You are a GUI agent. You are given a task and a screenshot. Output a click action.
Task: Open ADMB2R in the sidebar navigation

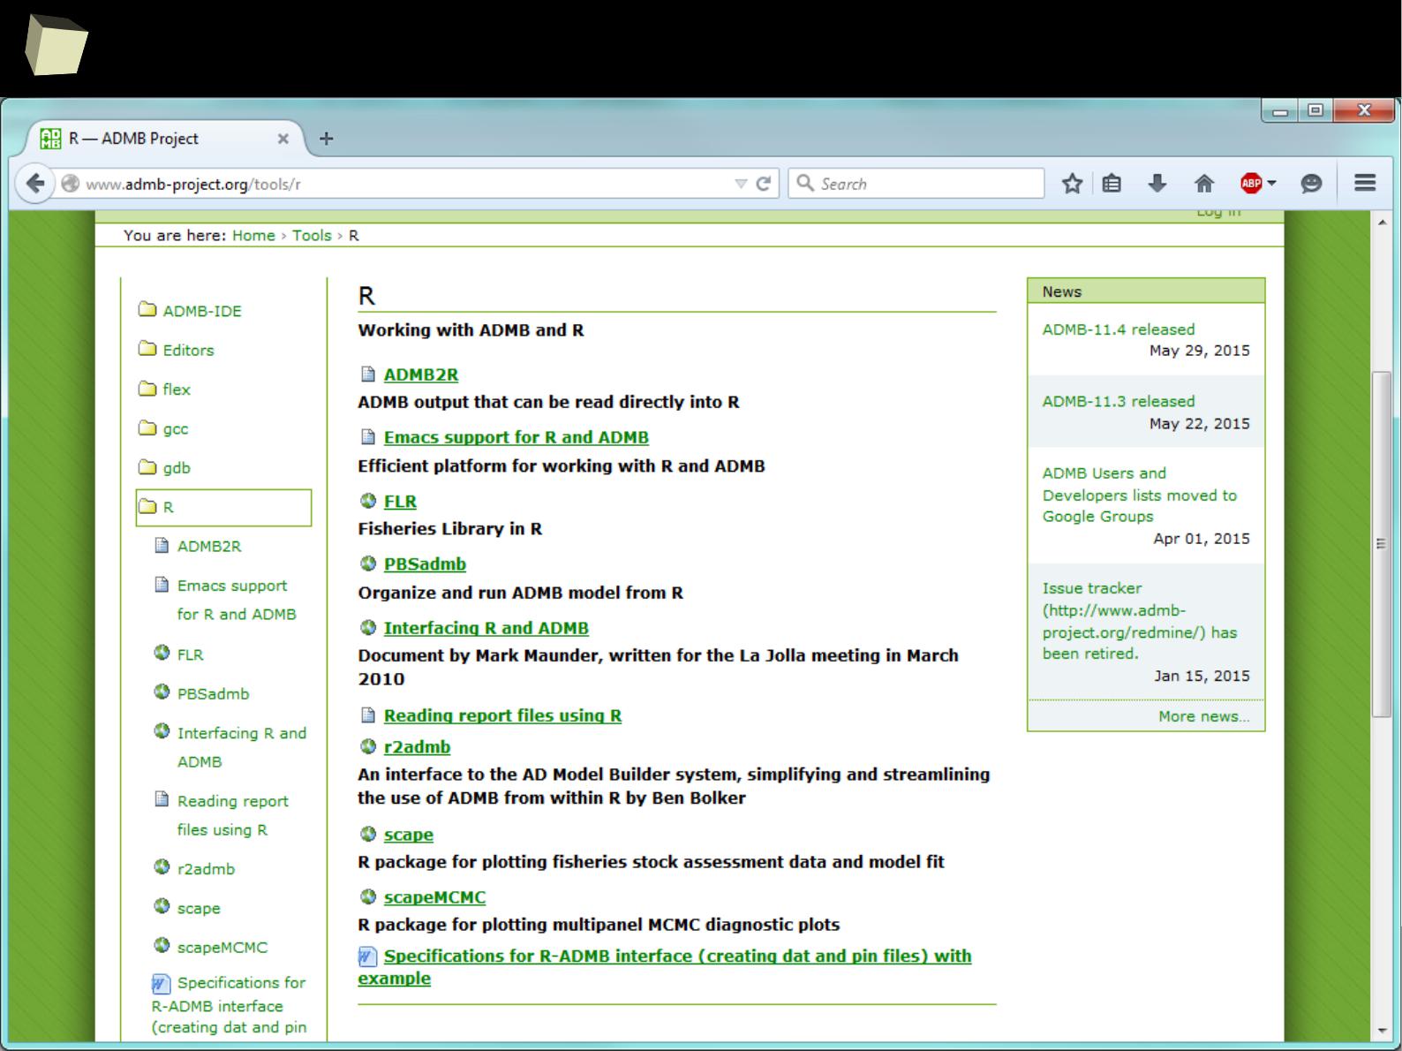pos(209,546)
